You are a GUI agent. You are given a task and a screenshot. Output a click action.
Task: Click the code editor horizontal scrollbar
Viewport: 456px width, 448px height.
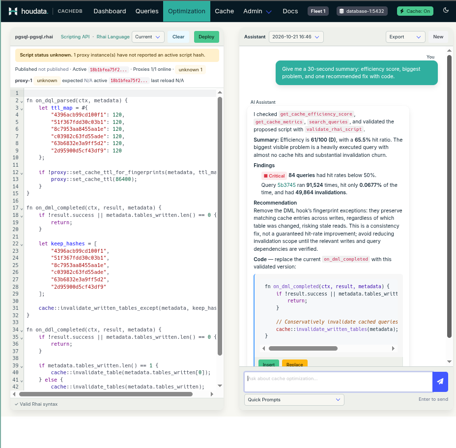coord(106,394)
